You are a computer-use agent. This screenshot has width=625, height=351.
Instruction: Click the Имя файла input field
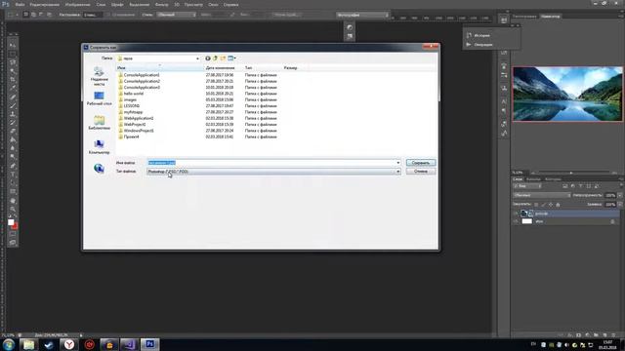(x=273, y=163)
